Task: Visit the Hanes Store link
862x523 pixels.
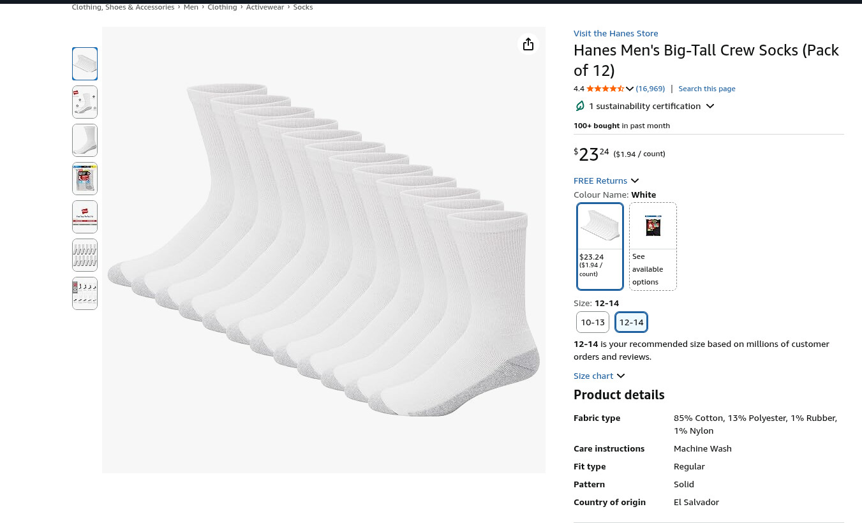Action: pos(616,33)
